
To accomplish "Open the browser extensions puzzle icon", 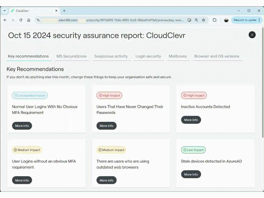I will coord(214,20).
